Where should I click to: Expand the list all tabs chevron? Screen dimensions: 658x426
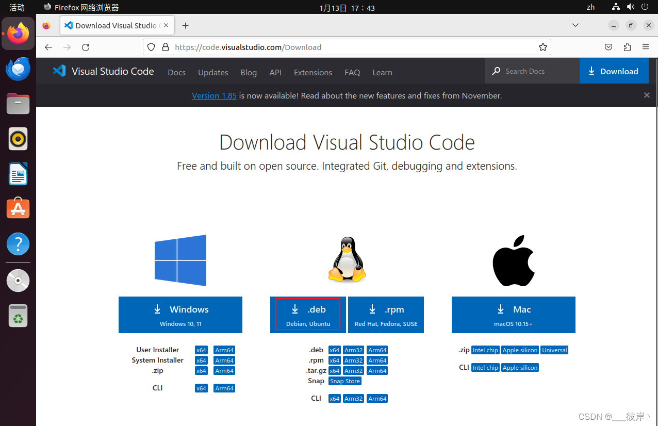pyautogui.click(x=576, y=25)
